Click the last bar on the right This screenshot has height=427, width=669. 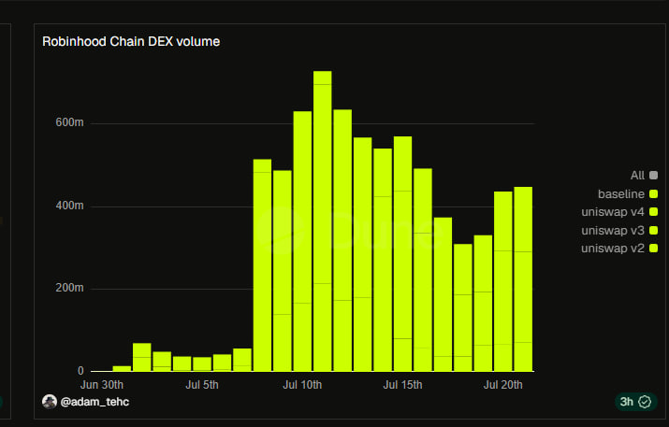click(x=523, y=278)
